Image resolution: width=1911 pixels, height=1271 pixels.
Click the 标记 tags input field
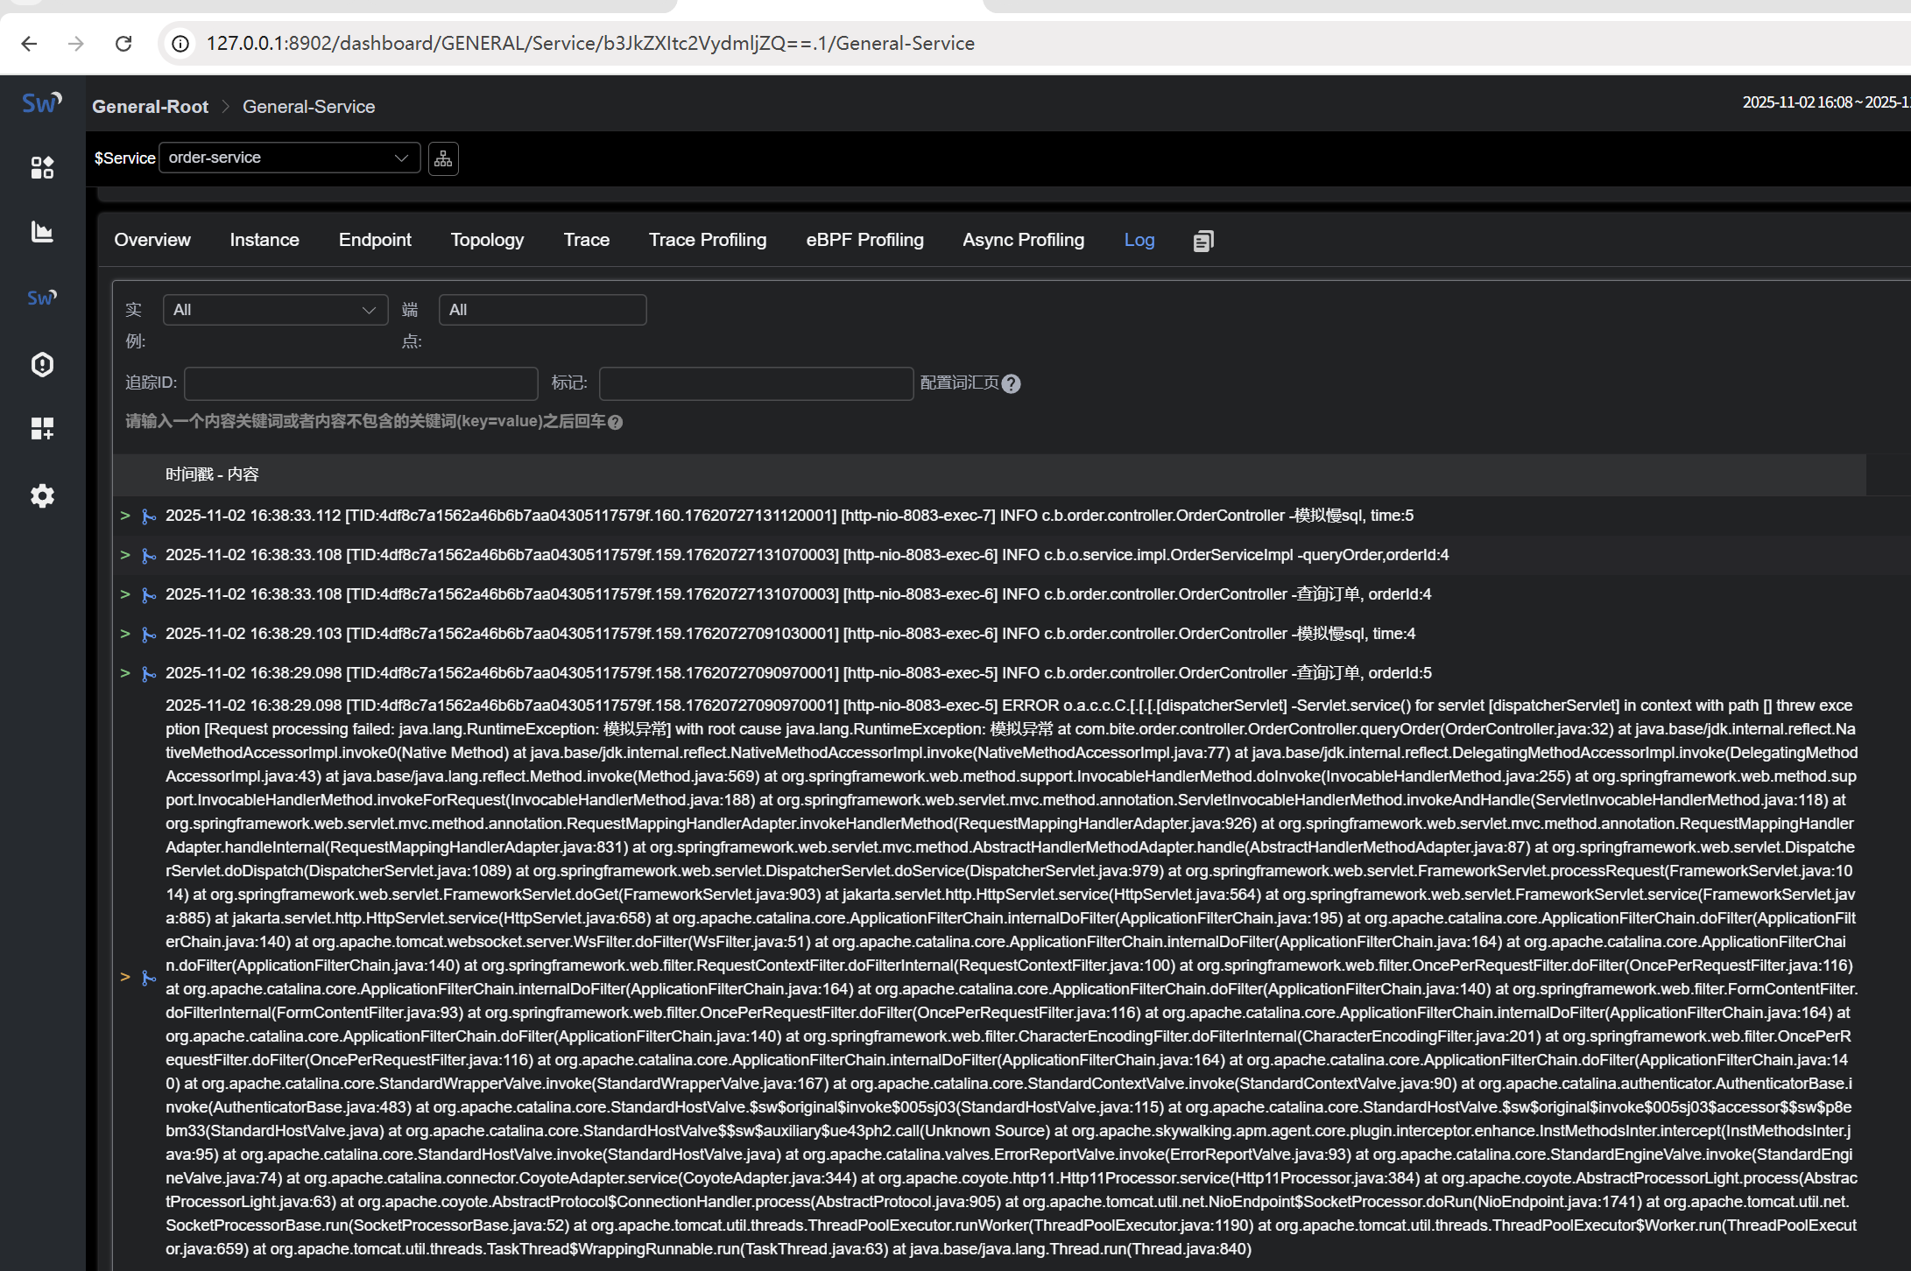click(756, 383)
